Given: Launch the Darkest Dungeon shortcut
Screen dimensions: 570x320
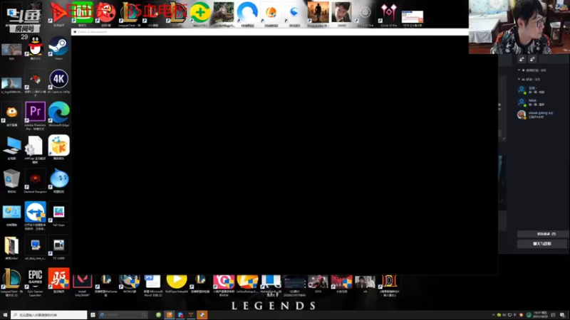Looking at the screenshot, I should tap(35, 181).
